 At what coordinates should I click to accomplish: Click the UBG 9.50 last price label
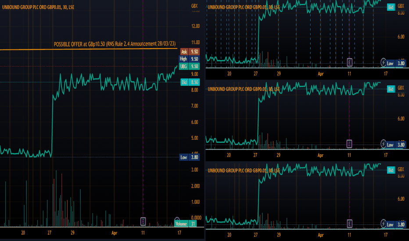point(190,67)
